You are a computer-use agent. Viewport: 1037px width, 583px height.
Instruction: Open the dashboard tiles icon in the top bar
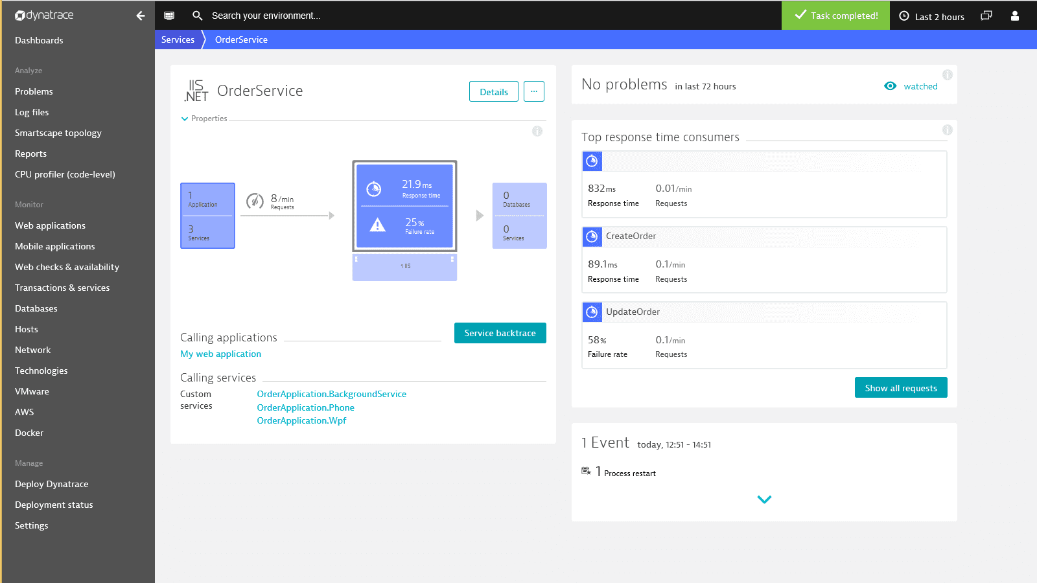169,16
